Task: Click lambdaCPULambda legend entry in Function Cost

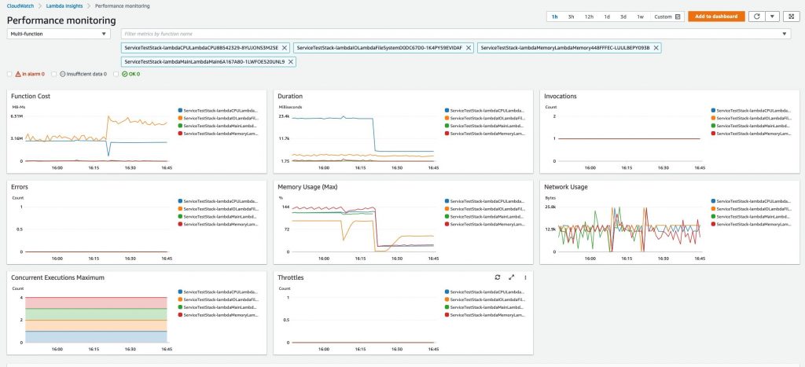Action: point(221,110)
